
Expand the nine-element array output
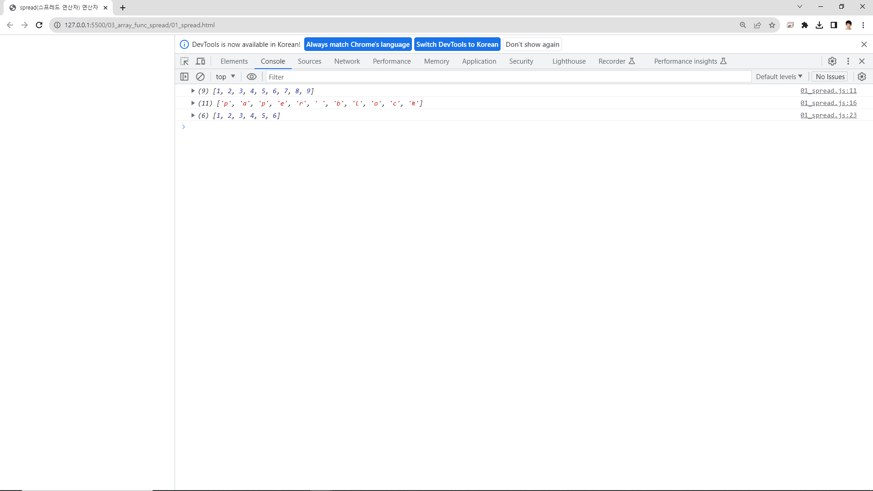pyautogui.click(x=193, y=91)
